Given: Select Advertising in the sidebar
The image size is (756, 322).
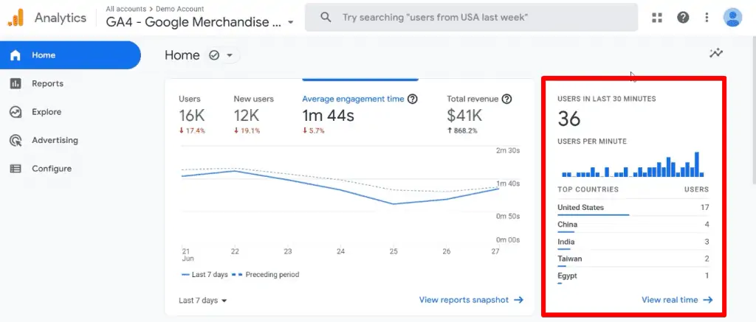Looking at the screenshot, I should pos(55,140).
